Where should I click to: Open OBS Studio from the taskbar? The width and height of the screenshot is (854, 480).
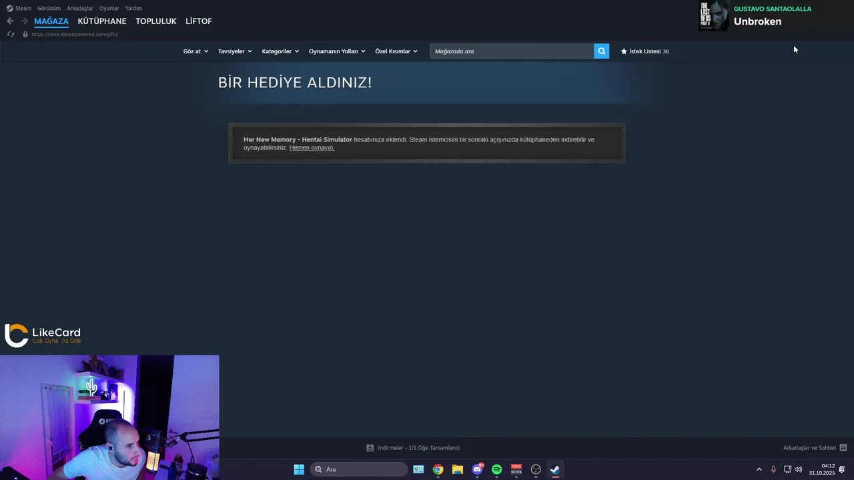pyautogui.click(x=536, y=469)
